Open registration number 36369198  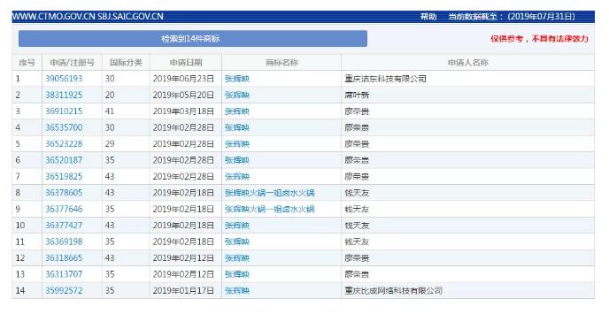click(64, 241)
